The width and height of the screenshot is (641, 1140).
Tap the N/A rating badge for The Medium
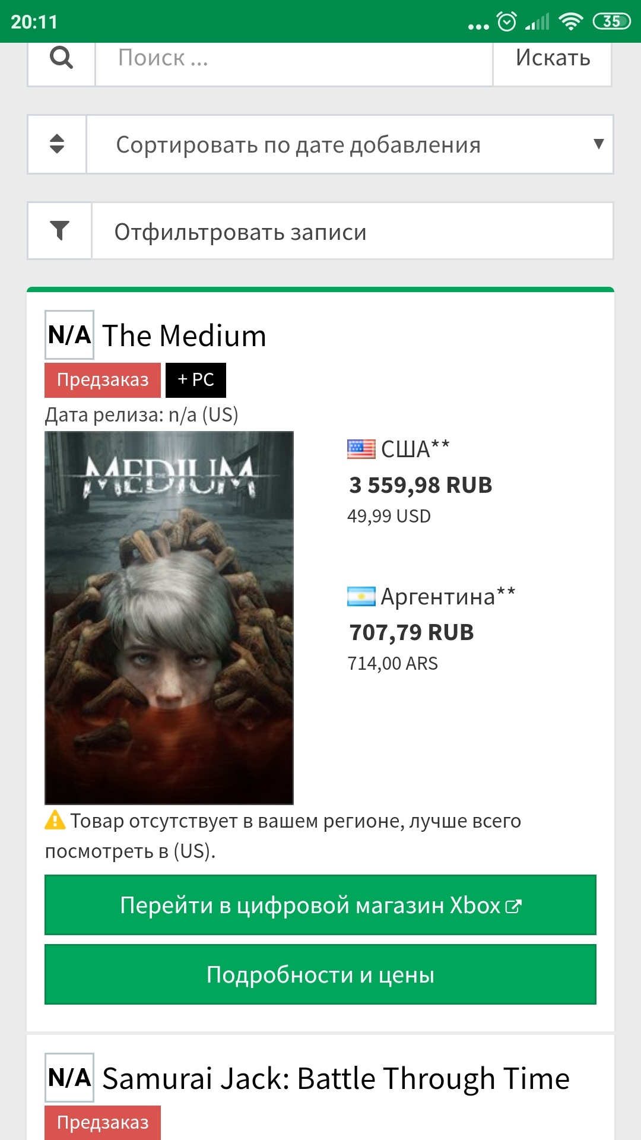tap(69, 335)
